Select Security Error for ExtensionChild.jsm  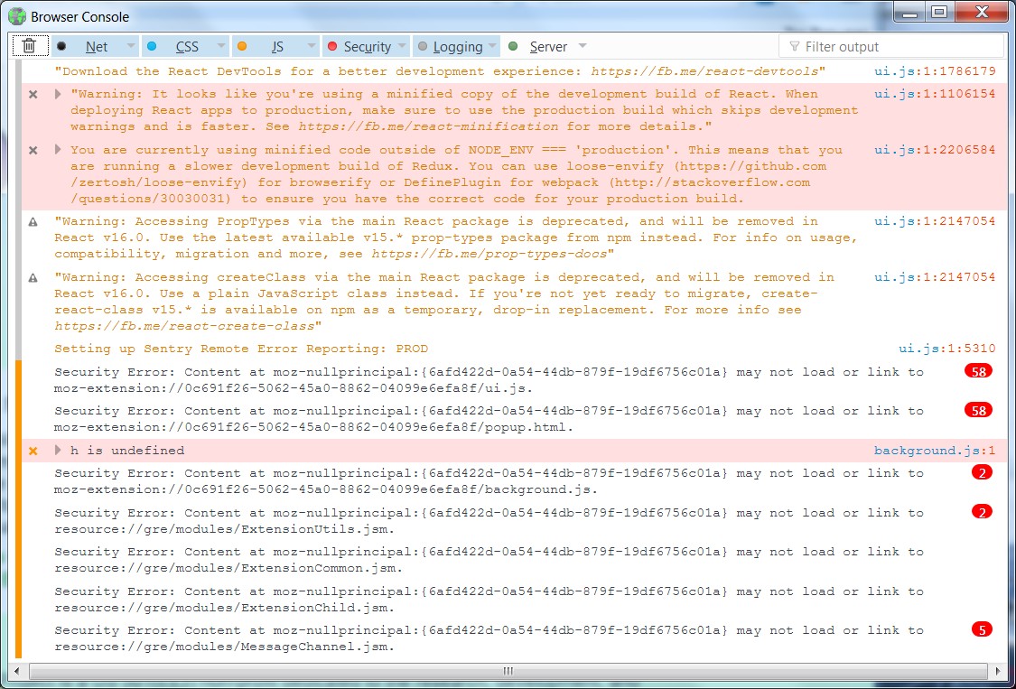point(489,600)
